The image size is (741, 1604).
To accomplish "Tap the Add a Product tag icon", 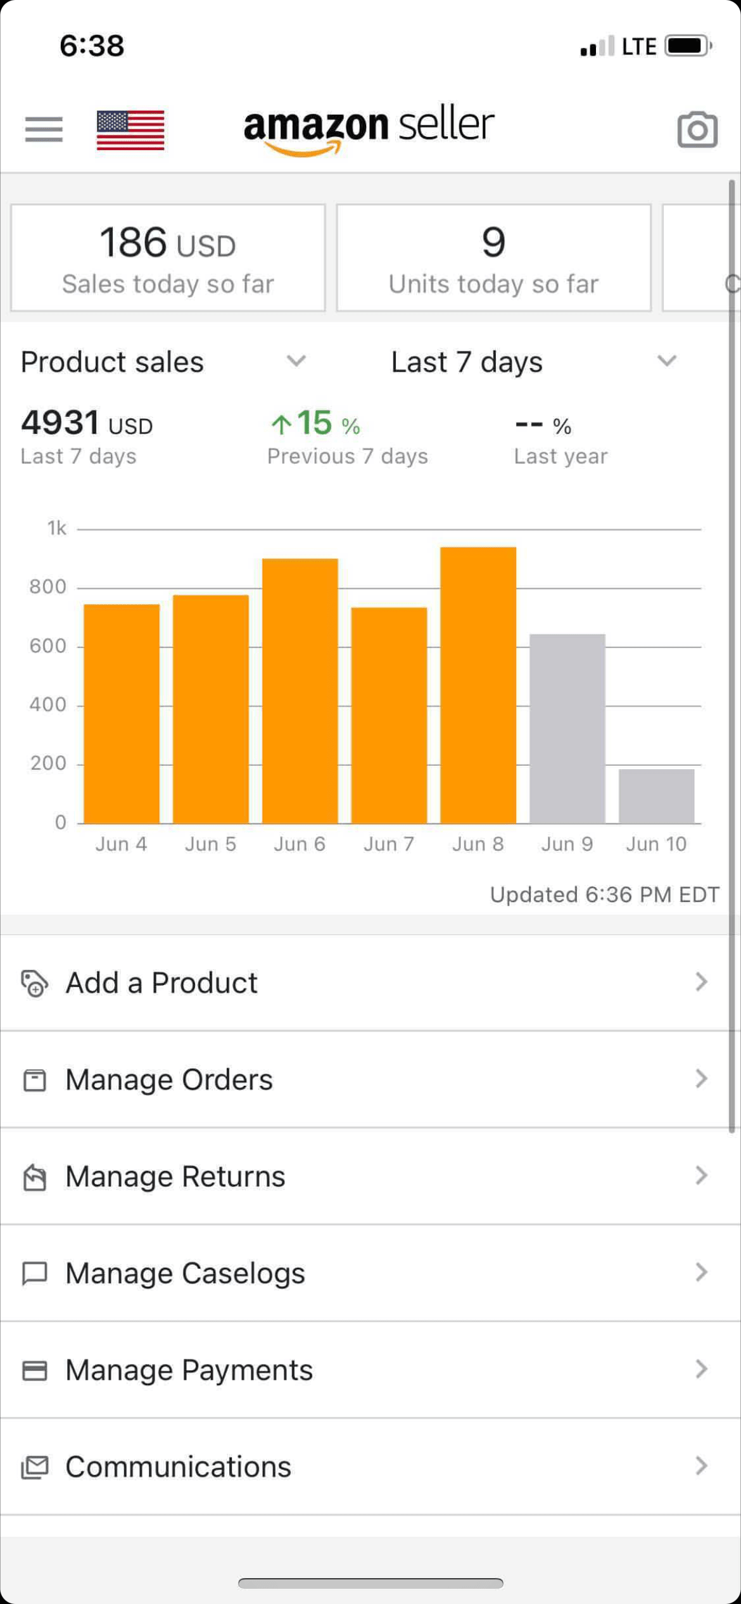I will click(34, 983).
